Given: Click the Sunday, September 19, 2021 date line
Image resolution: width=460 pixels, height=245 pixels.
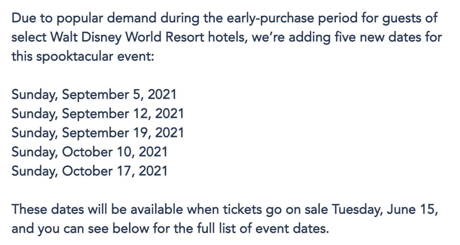Looking at the screenshot, I should coord(98,133).
